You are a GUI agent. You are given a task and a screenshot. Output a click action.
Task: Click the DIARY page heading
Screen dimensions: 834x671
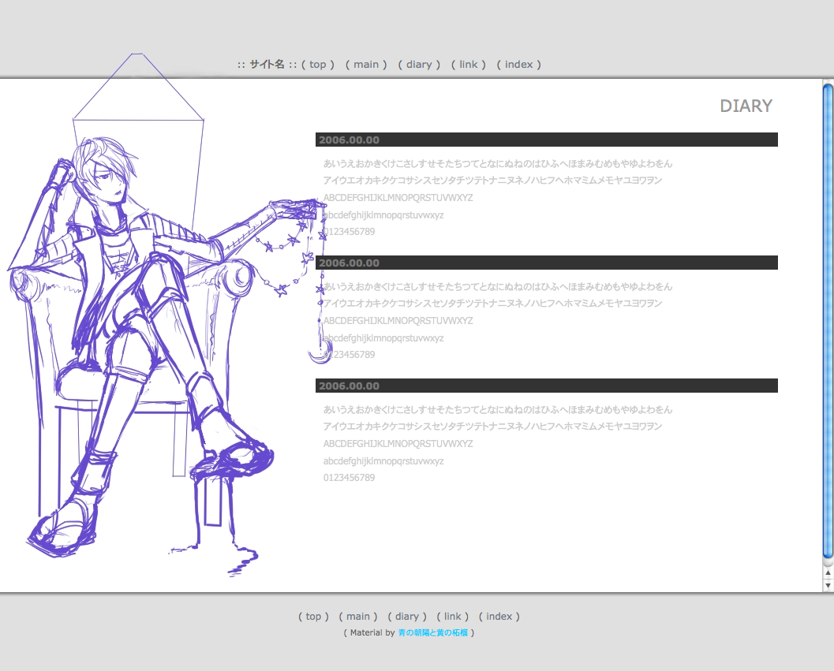746,106
